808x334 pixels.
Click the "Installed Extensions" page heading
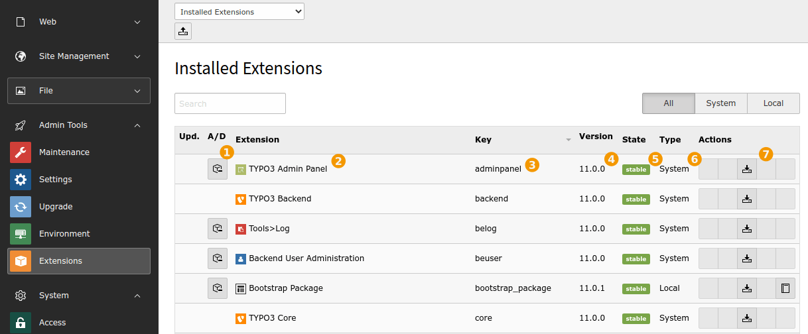coord(248,68)
